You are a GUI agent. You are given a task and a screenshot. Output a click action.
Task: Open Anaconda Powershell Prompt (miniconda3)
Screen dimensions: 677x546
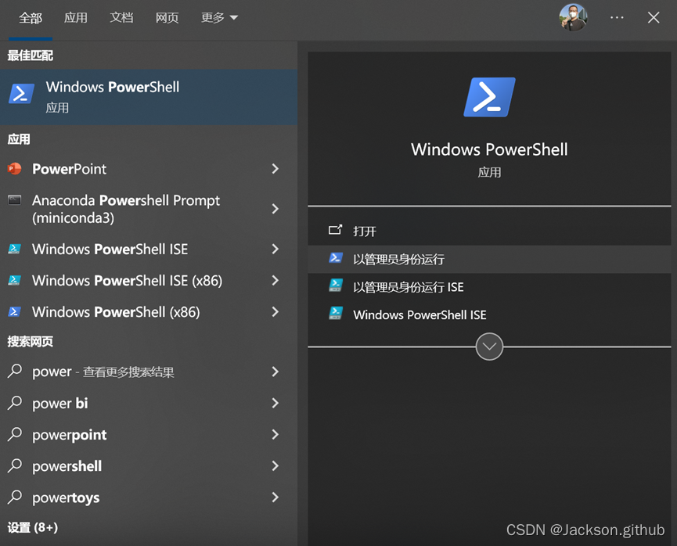click(x=149, y=209)
